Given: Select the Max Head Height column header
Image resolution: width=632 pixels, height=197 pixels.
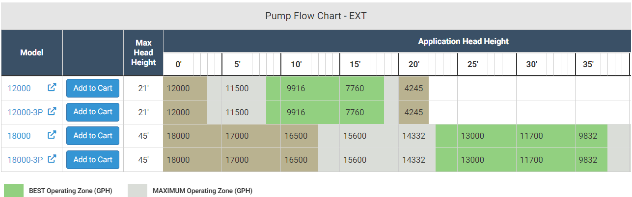Looking at the screenshot, I should tap(143, 52).
